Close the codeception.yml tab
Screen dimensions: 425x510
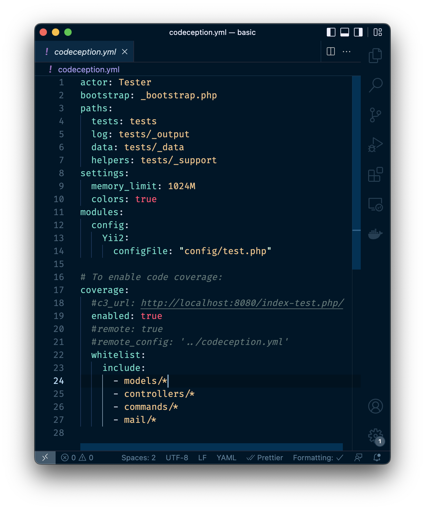click(x=125, y=52)
